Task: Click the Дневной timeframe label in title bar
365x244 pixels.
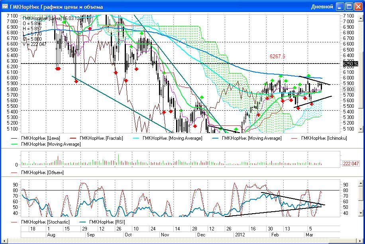Action: tap(322, 6)
